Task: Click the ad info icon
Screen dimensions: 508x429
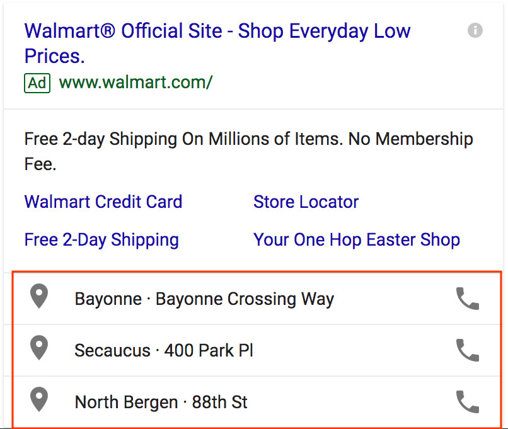Action: pos(475,30)
